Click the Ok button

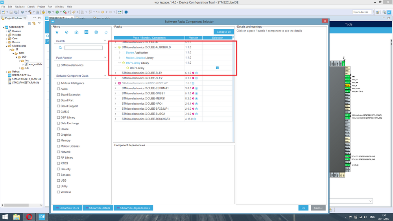pos(303,208)
